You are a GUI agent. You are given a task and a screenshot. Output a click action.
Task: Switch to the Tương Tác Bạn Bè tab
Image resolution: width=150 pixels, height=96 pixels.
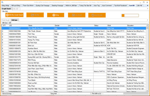85,5
